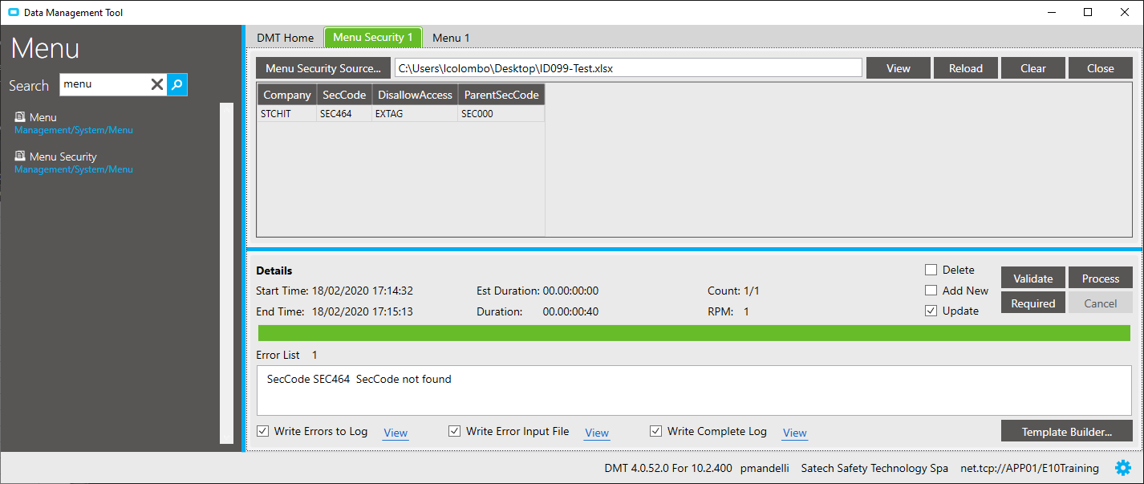Viewport: 1144px width, 484px height.
Task: Select error 'SecCode SEC464 SecCode not found'
Action: pyautogui.click(x=359, y=379)
